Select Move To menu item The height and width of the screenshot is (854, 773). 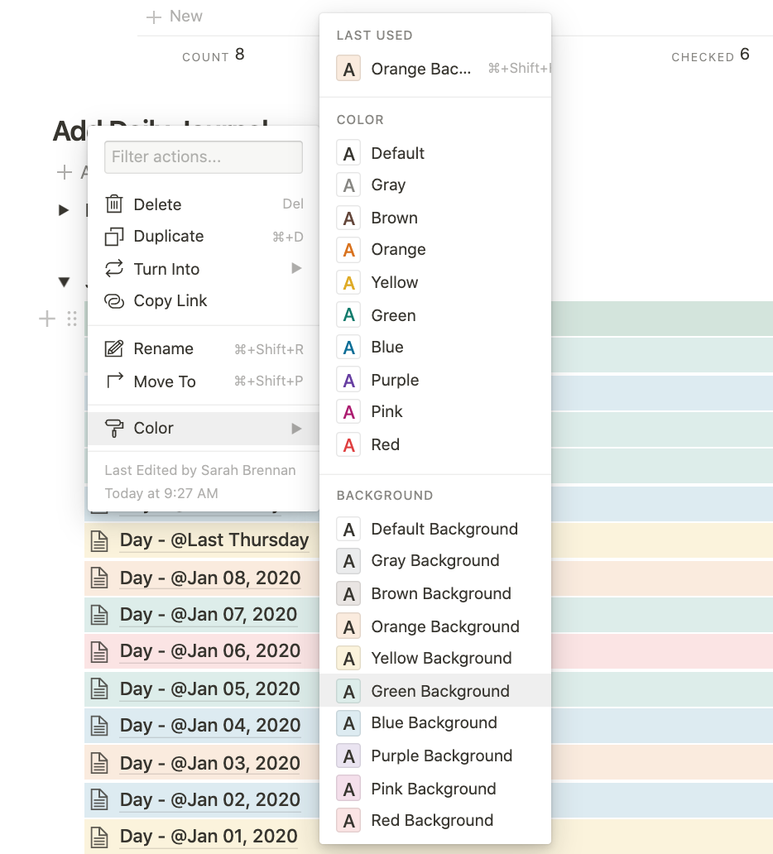[204, 381]
